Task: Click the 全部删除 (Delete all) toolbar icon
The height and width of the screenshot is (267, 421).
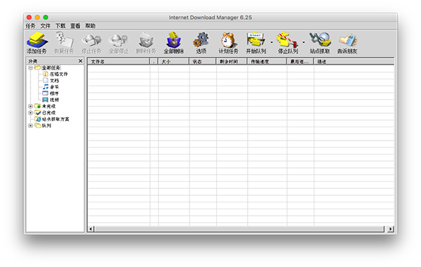Action: click(x=174, y=43)
